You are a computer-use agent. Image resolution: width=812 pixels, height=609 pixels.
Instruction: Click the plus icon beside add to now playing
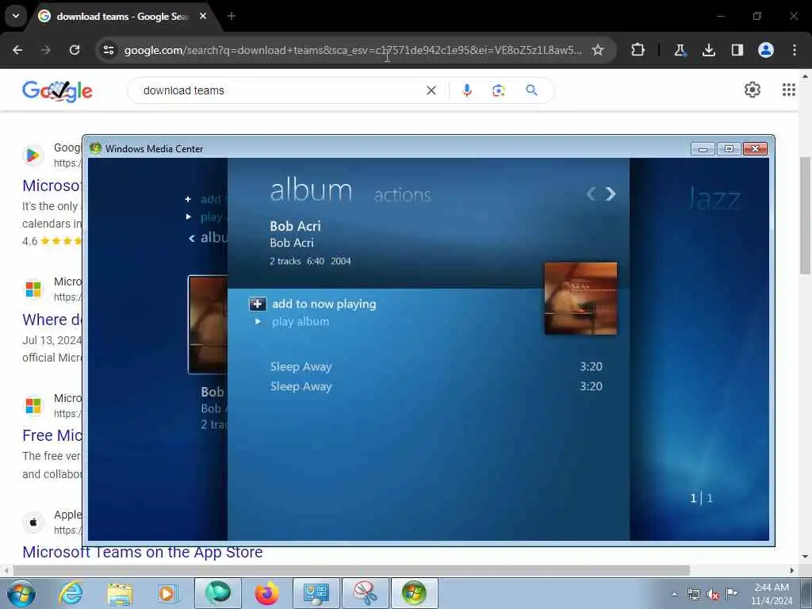pyautogui.click(x=258, y=304)
